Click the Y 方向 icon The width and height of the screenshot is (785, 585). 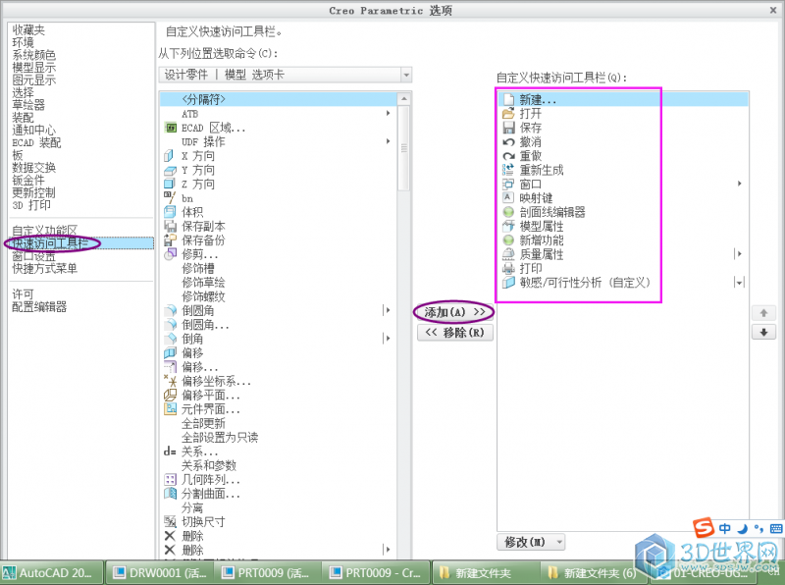coord(170,170)
